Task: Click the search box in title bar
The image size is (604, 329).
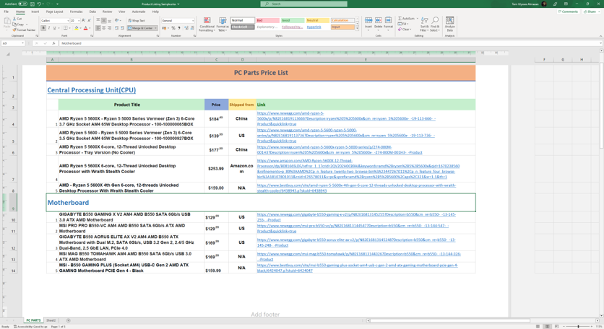Action: [304, 4]
